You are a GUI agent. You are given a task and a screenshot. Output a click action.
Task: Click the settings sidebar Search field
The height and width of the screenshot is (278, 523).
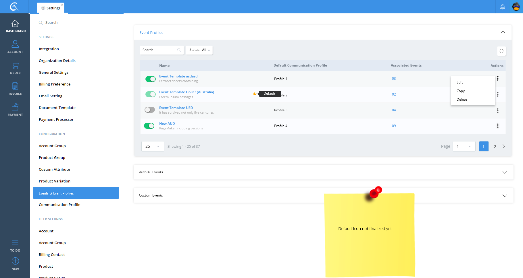pyautogui.click(x=78, y=23)
